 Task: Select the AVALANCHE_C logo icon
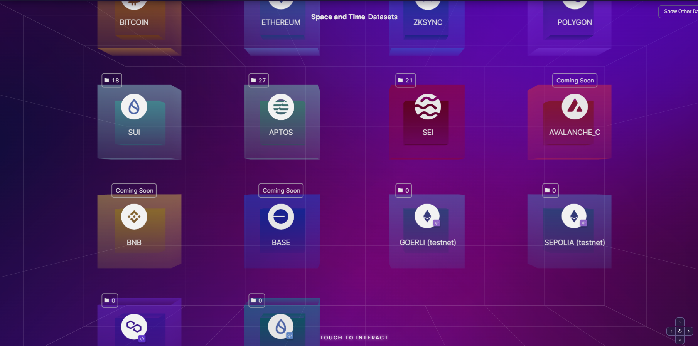pos(575,107)
